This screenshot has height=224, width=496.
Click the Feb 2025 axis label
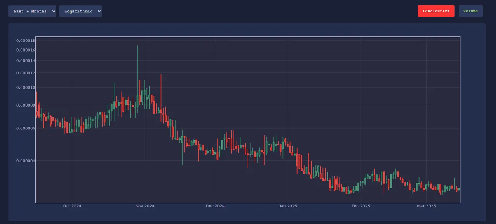coord(361,206)
